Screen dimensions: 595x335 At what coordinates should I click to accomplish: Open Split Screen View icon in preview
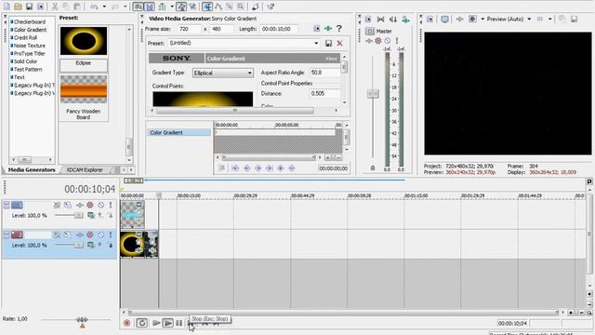pyautogui.click(x=472, y=19)
